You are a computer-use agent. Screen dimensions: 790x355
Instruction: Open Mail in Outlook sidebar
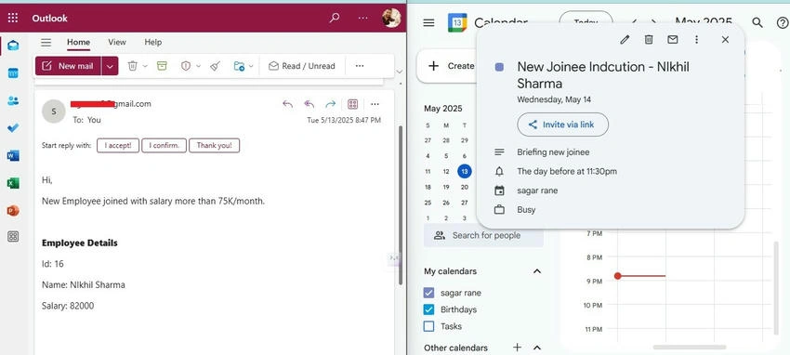pyautogui.click(x=13, y=46)
